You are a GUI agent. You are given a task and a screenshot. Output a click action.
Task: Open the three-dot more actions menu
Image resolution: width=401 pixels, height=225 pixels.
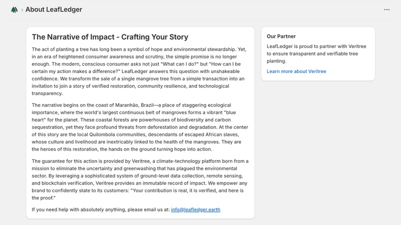pos(386,9)
